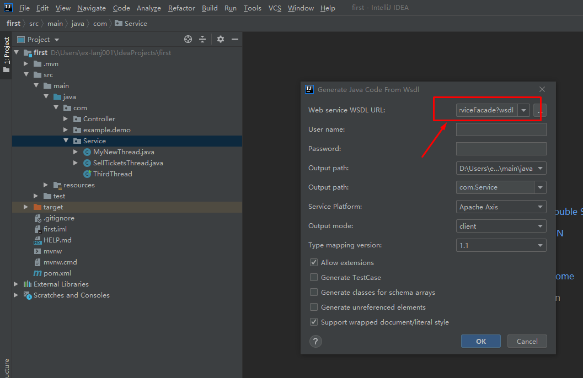Open the Output mode client dropdown
This screenshot has height=378, width=583.
[540, 226]
